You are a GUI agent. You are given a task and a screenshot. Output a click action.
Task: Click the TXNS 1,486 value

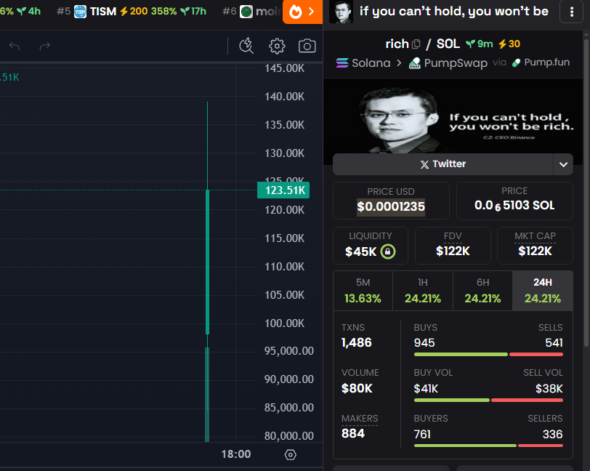356,342
